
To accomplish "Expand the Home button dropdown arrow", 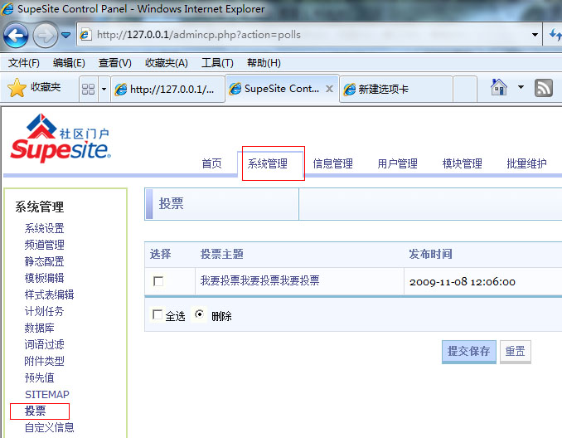I will [x=521, y=87].
